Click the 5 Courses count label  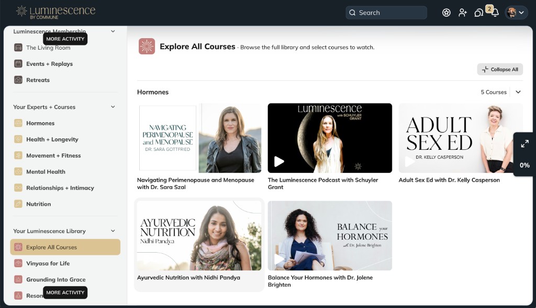(494, 92)
